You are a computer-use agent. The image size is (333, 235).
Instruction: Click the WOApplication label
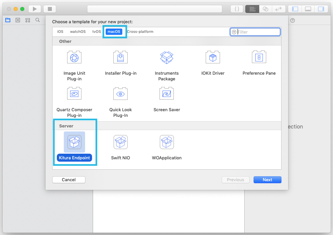point(167,158)
